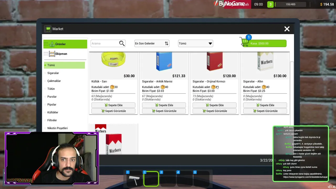Click the 73 (Mağazanda) stock text
Image resolution: width=336 pixels, height=189 pixels.
tap(203, 96)
